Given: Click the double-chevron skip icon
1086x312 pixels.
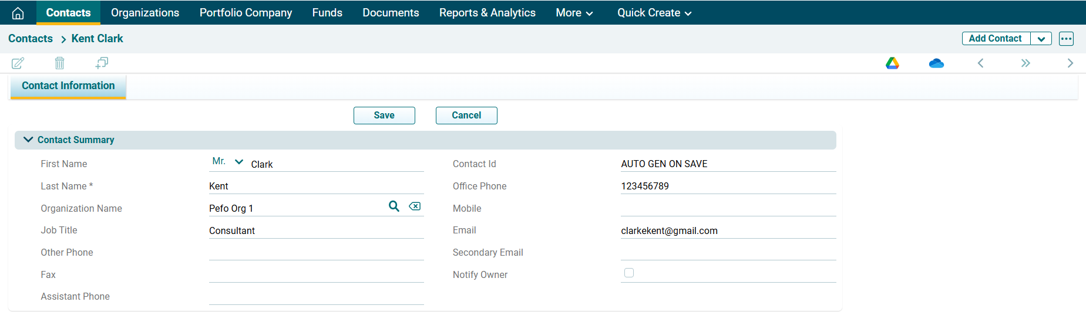Looking at the screenshot, I should pos(1026,63).
